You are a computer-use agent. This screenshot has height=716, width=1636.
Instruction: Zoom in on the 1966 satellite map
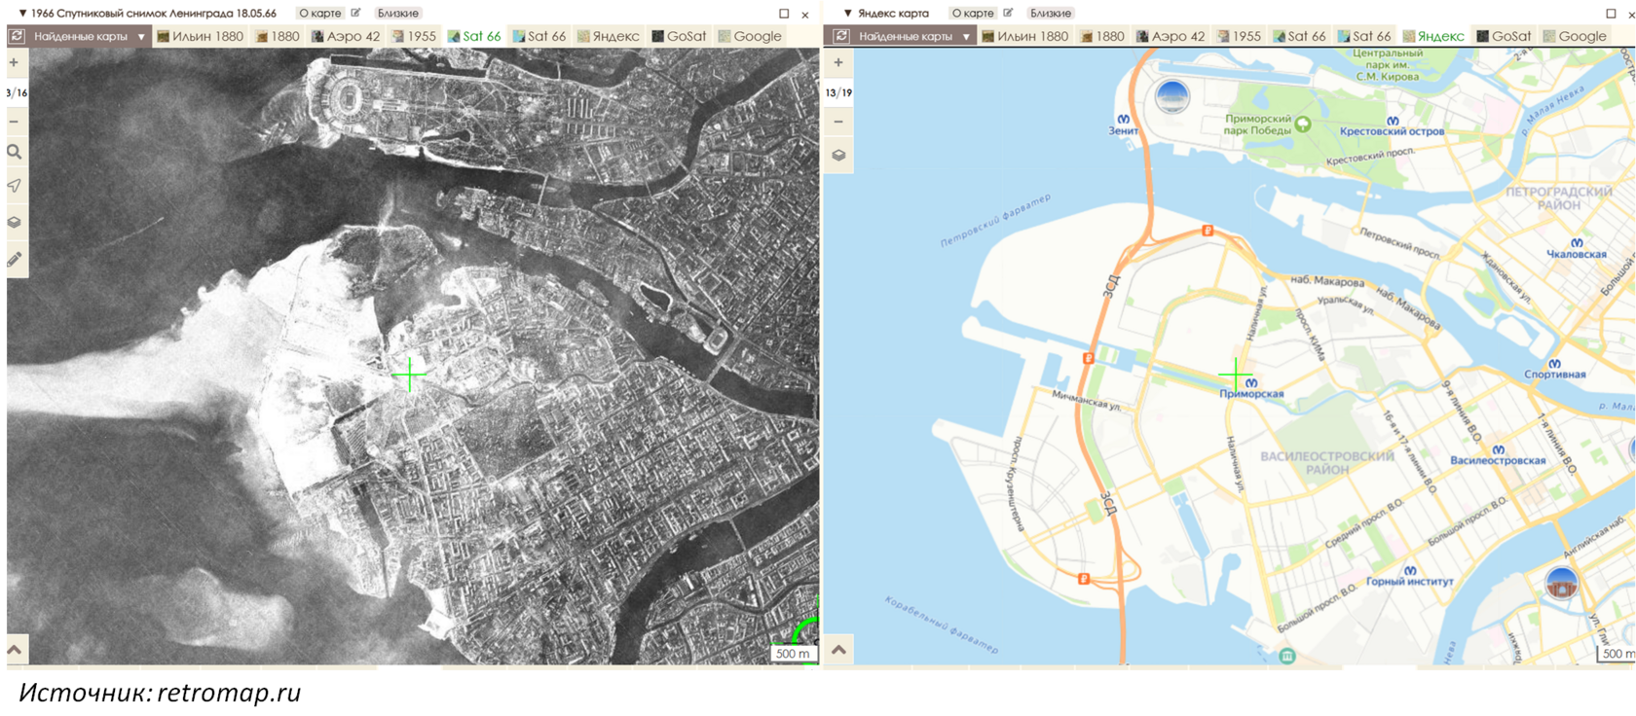tap(14, 62)
